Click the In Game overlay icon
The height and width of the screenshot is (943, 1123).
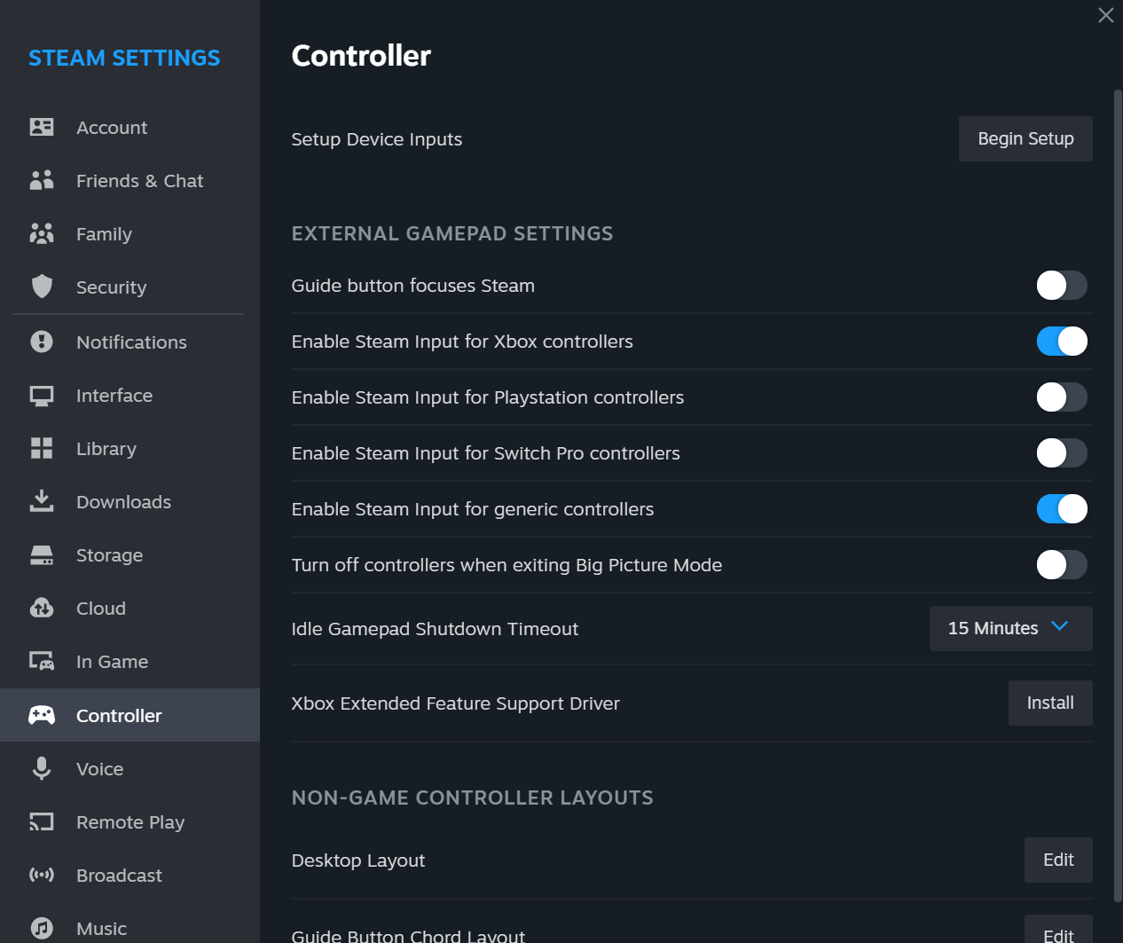coord(42,662)
